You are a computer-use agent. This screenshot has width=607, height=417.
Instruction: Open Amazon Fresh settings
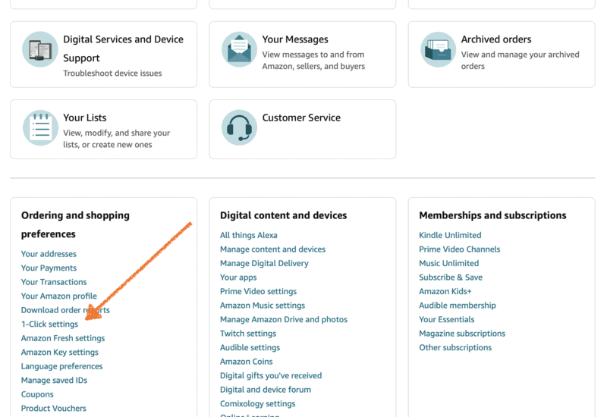click(63, 338)
